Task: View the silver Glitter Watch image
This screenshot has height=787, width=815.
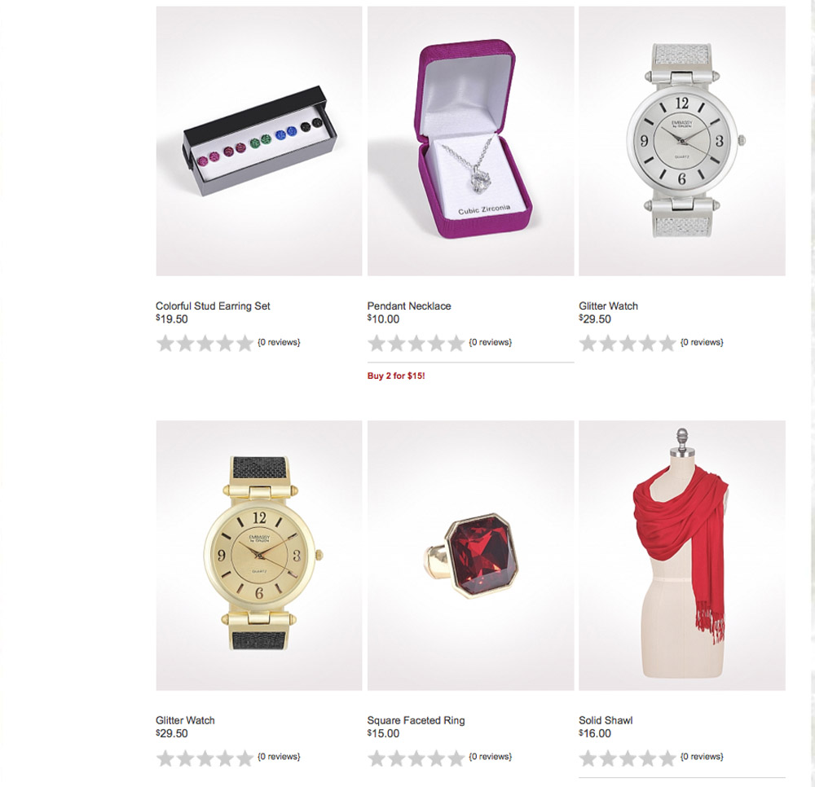Action: click(682, 141)
